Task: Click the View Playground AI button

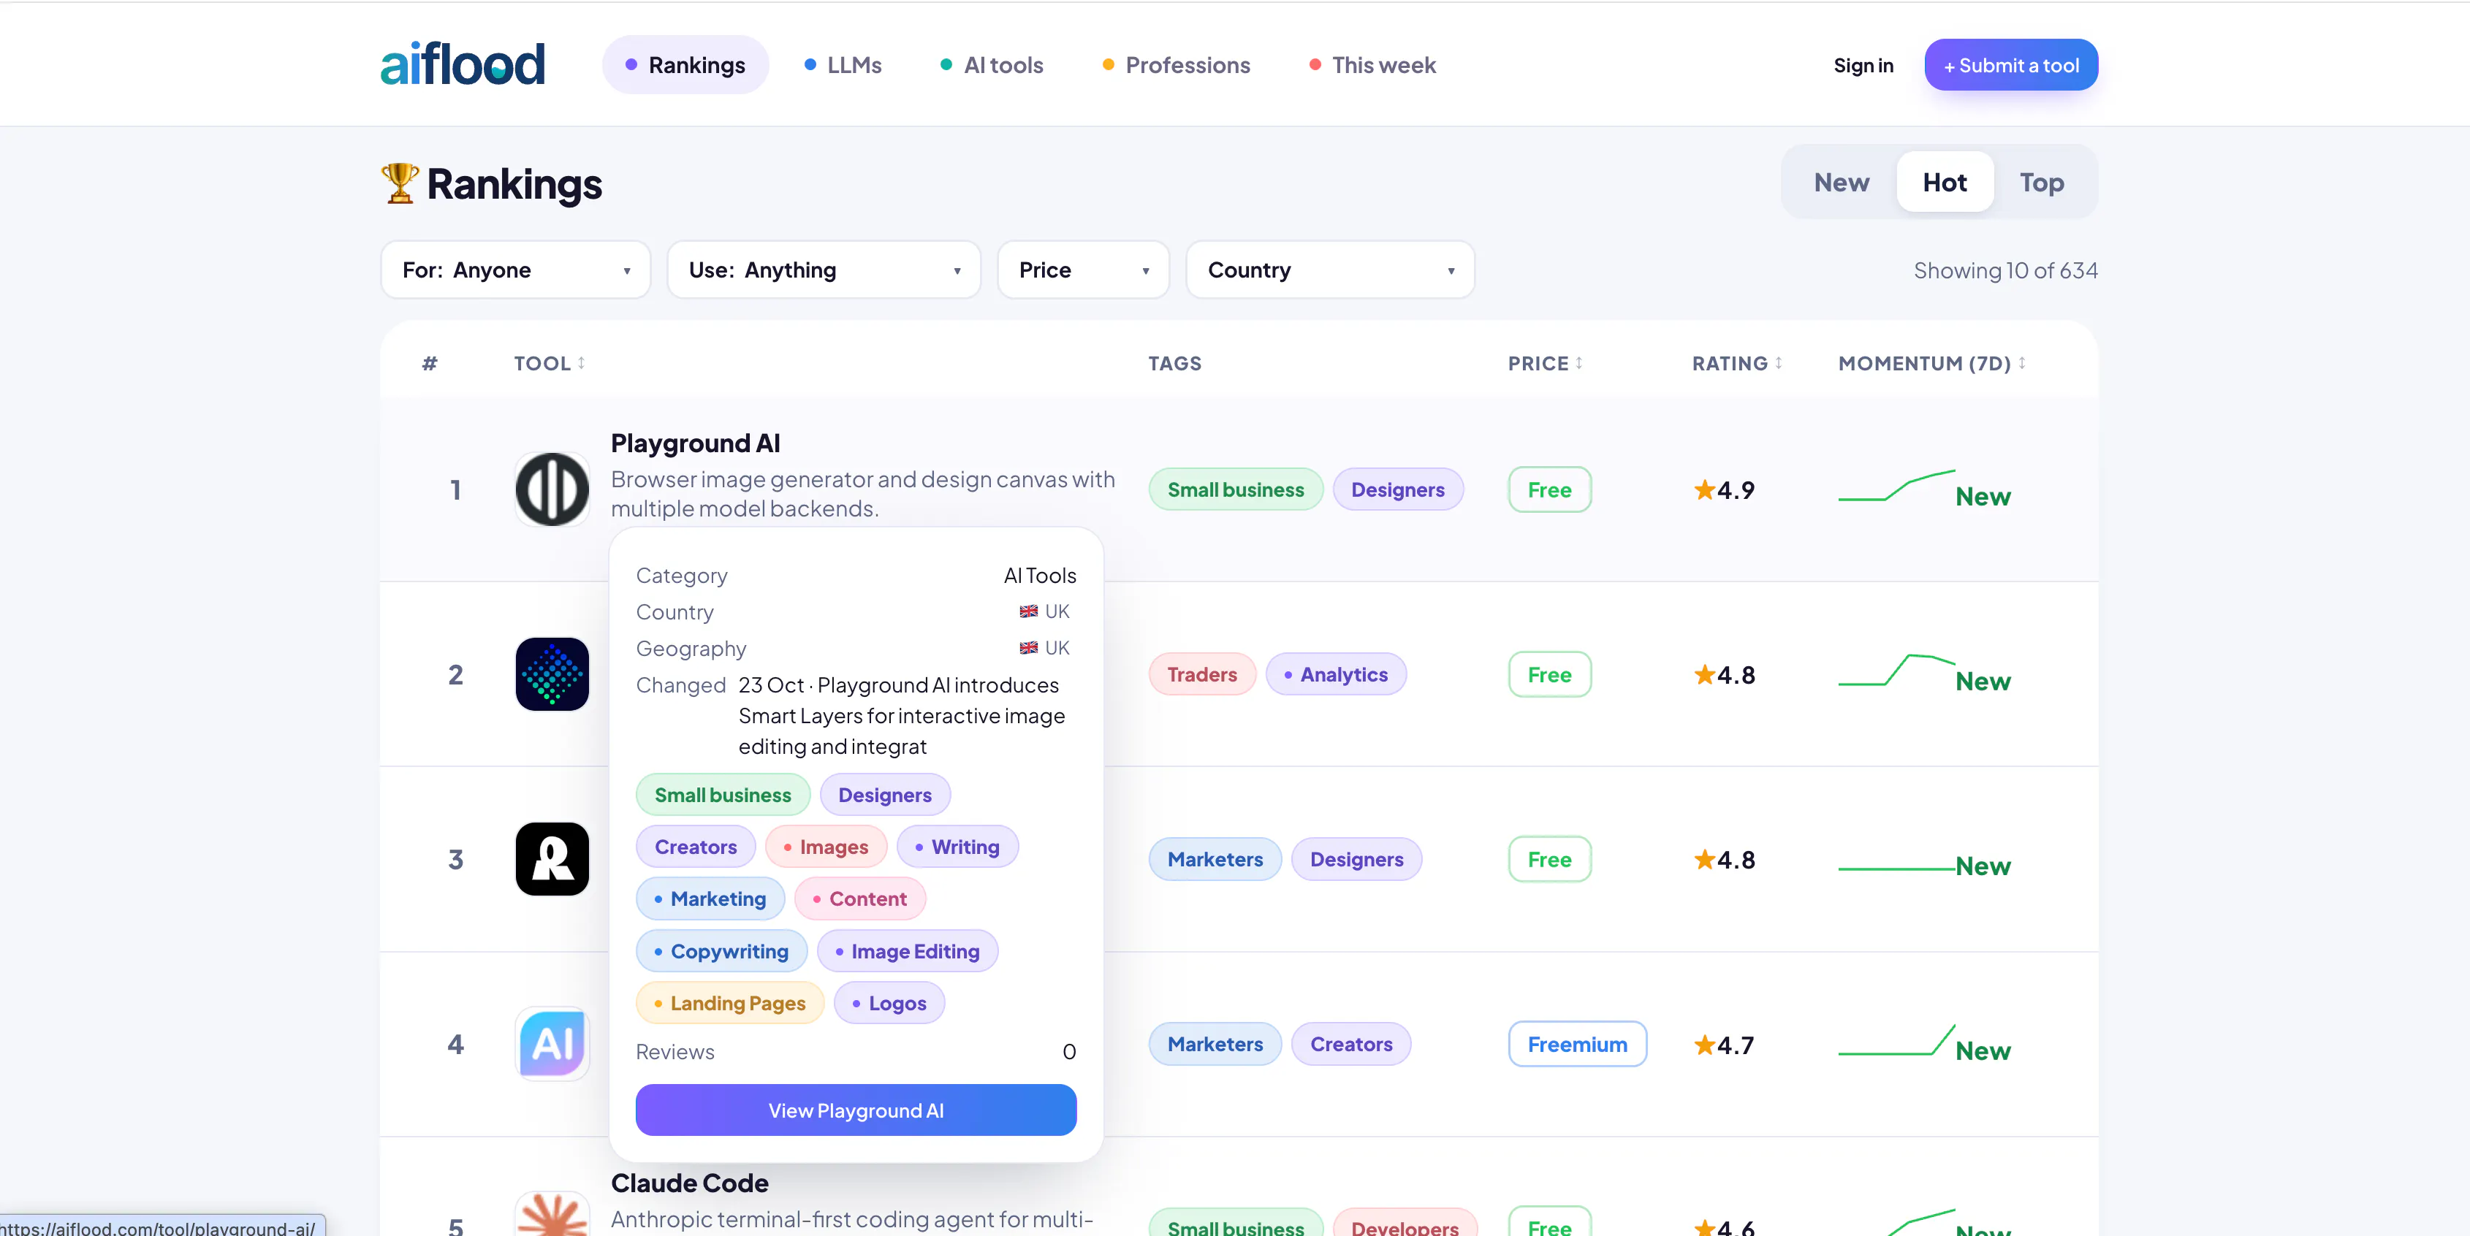Action: pyautogui.click(x=855, y=1110)
